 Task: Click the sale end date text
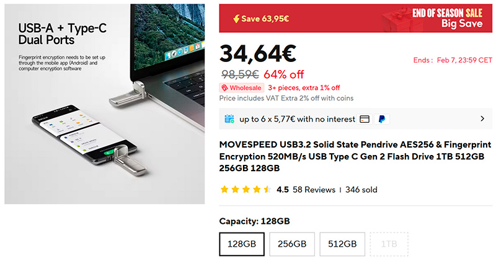coord(453,60)
